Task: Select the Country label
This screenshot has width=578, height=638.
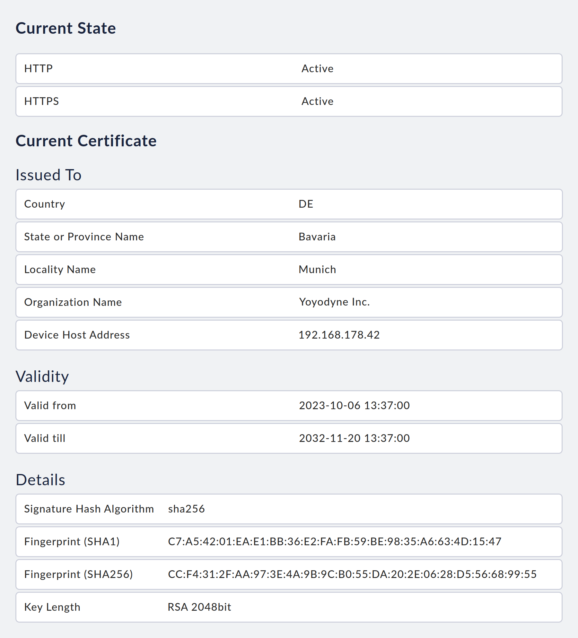Action: (45, 204)
